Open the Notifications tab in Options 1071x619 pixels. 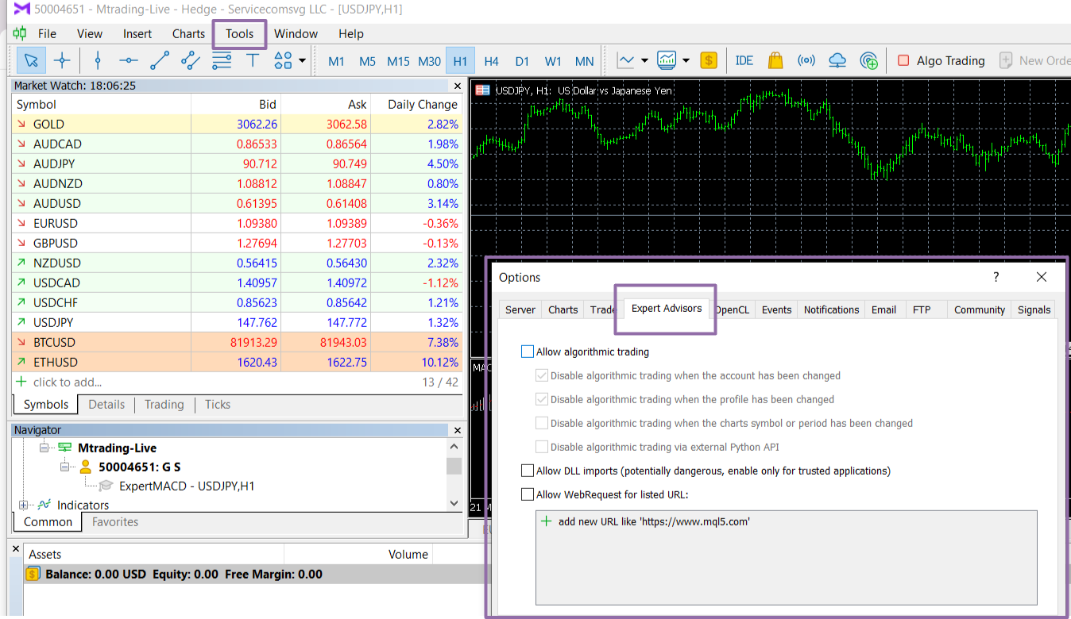click(831, 309)
